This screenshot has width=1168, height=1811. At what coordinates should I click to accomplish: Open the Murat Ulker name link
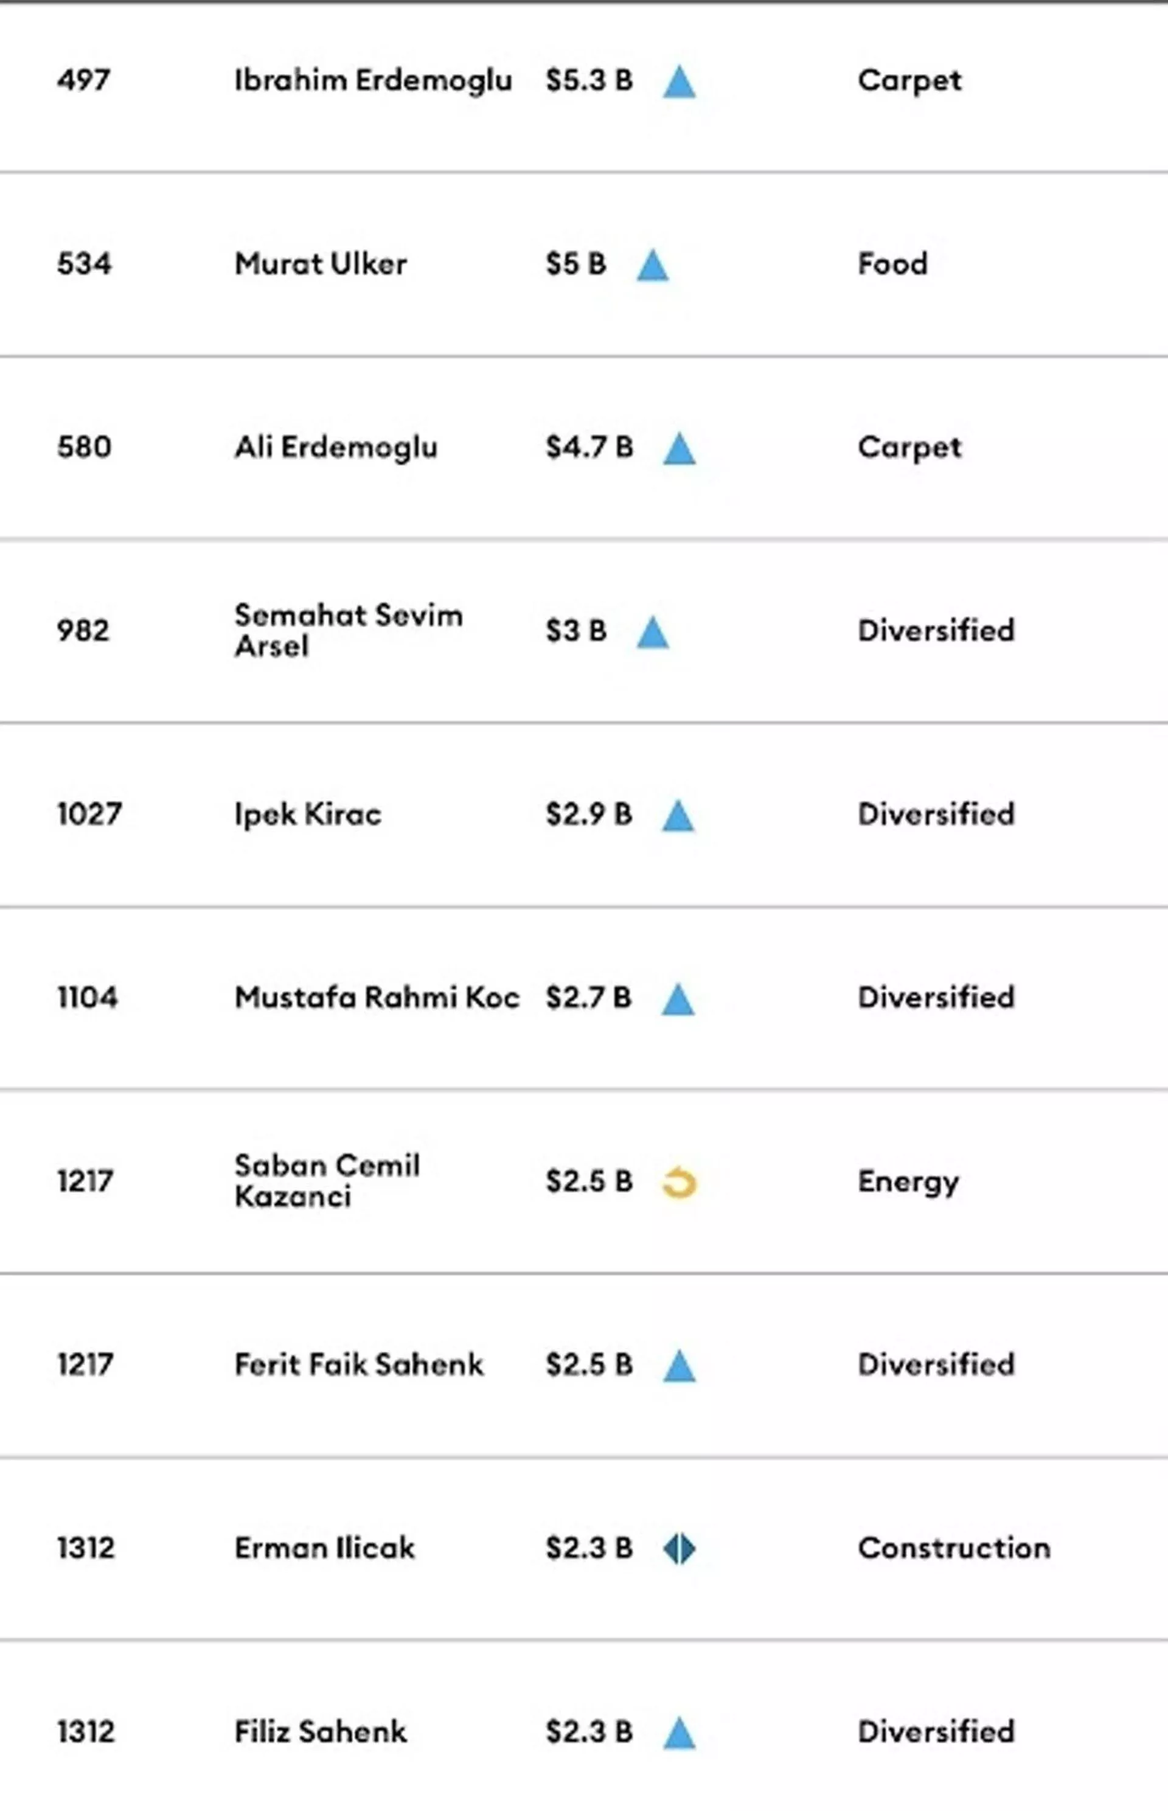pos(321,264)
